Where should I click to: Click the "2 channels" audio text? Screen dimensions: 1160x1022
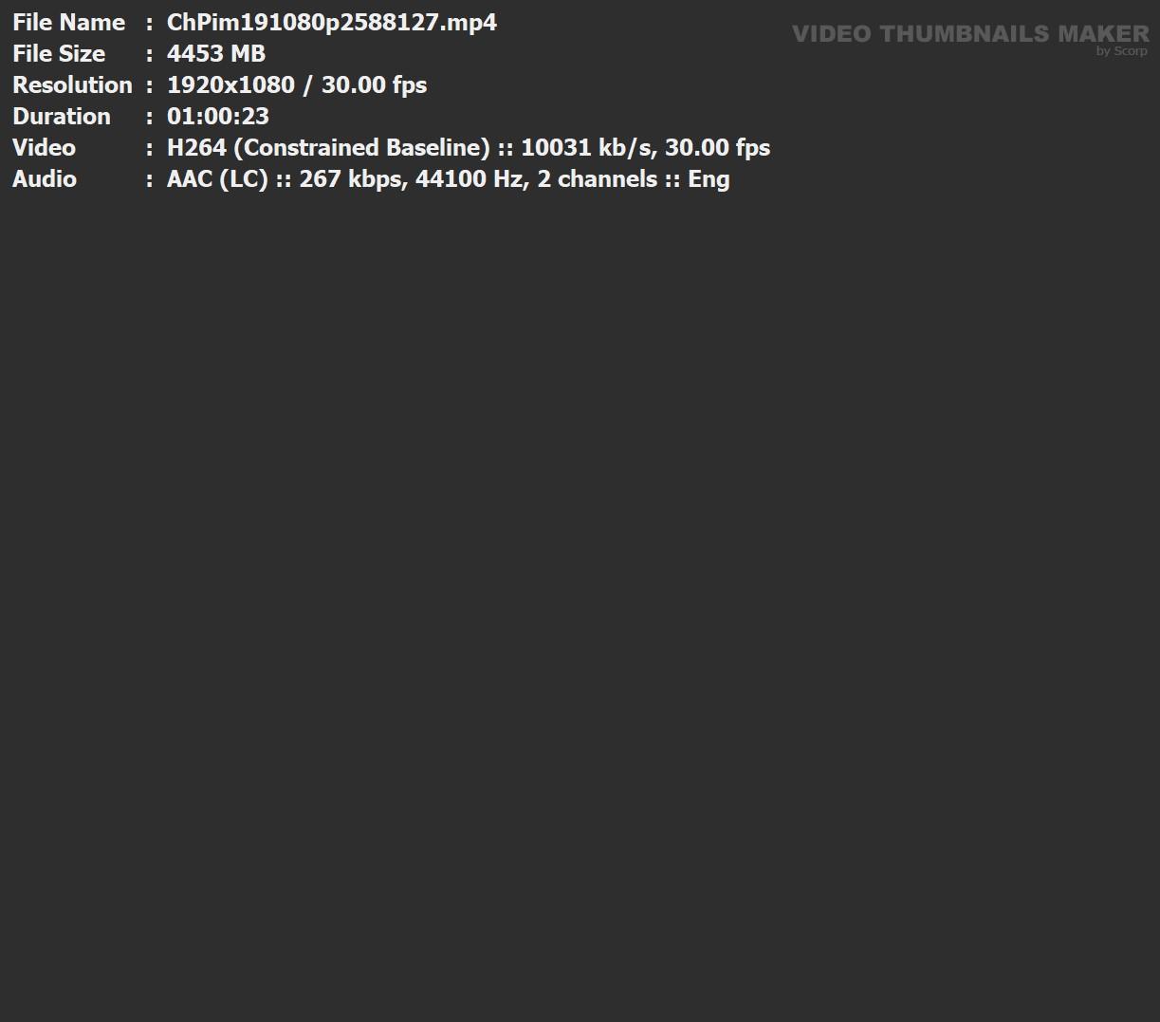pyautogui.click(x=597, y=178)
